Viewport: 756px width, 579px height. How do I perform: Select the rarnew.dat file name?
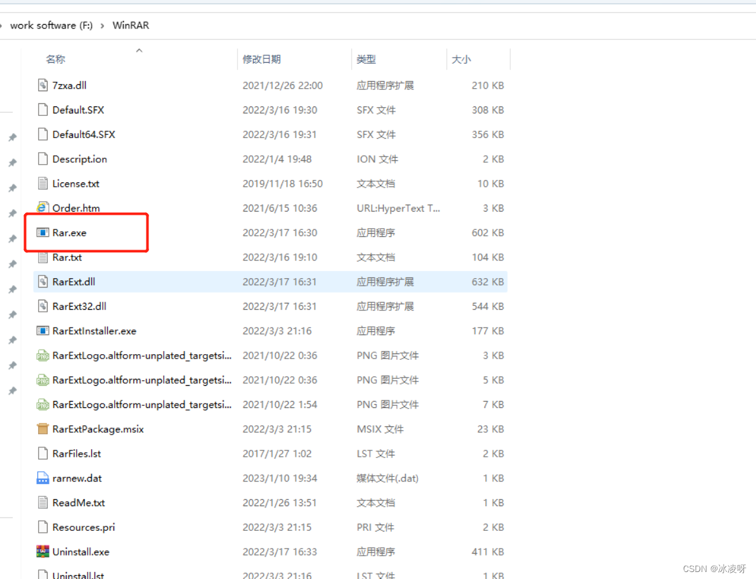pyautogui.click(x=77, y=478)
